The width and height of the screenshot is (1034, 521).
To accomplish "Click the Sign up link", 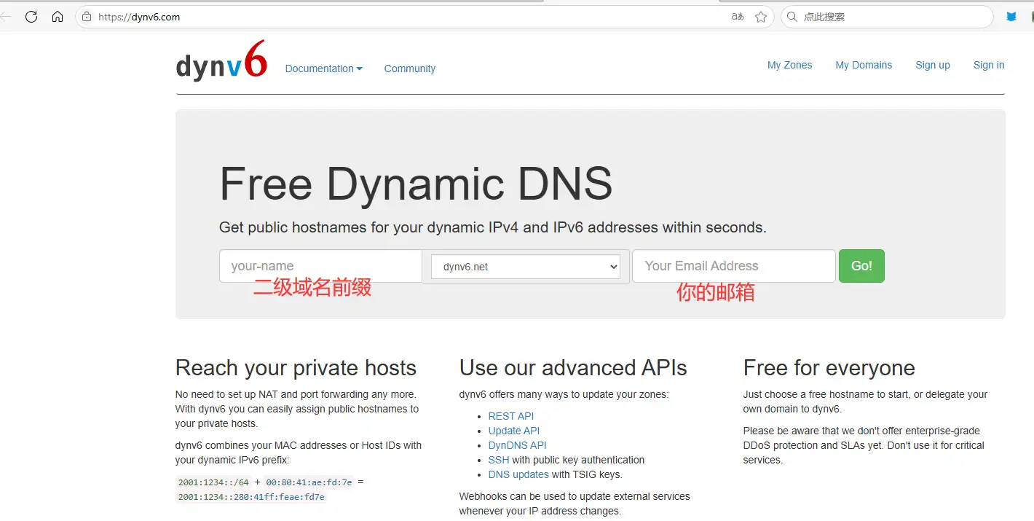I will (x=933, y=65).
